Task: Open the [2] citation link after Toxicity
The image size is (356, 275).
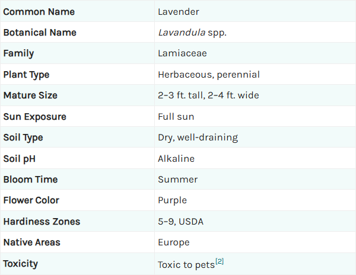Action: pos(220,261)
